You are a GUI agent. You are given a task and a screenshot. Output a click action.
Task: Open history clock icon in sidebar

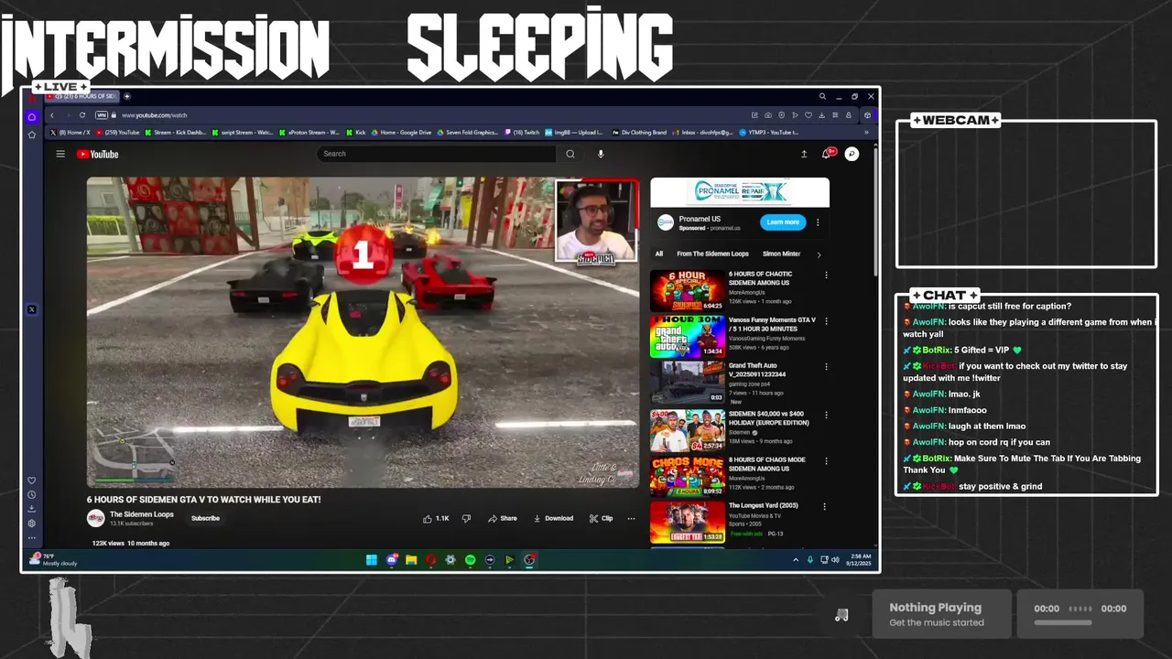coord(32,495)
